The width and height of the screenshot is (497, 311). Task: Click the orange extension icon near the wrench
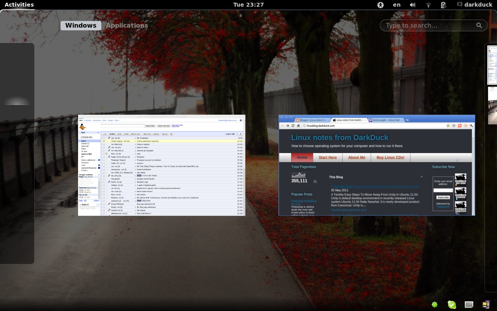coord(465,126)
